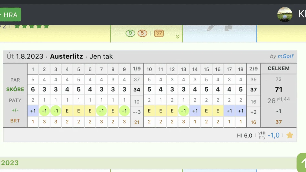The image size is (306, 172).
Task: Click the green HRA button
Action: point(10,15)
